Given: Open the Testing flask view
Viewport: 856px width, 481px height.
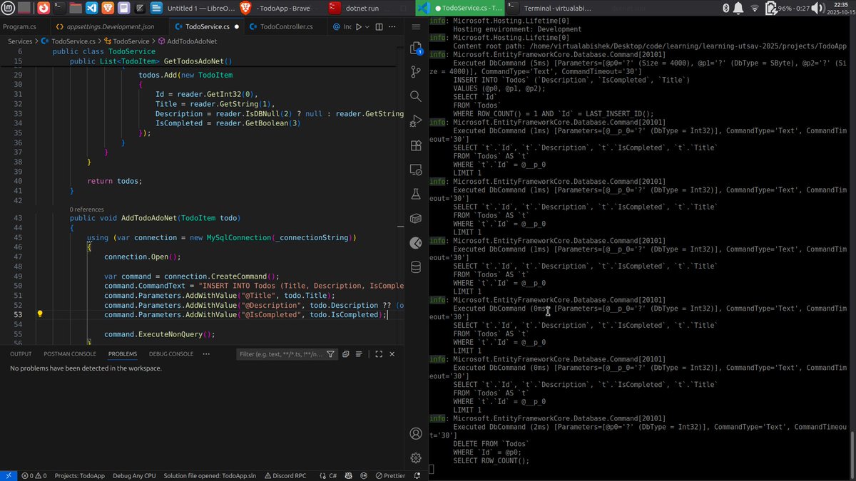Looking at the screenshot, I should click(x=416, y=194).
